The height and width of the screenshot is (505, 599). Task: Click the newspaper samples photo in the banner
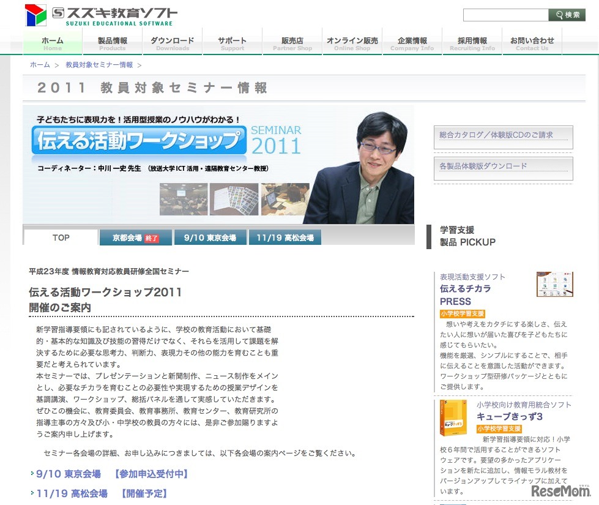pyautogui.click(x=234, y=198)
